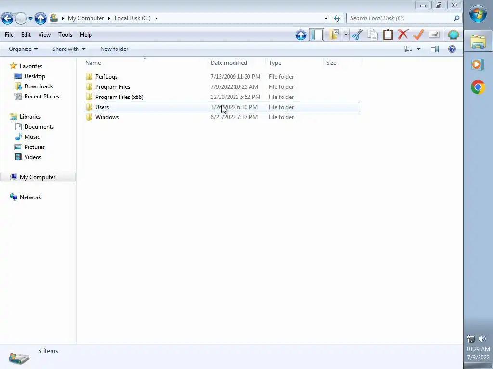
Task: Click the Windows Start orb
Action: pos(478,14)
